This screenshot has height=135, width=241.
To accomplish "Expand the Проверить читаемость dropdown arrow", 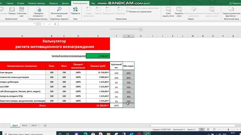I will point(44,16).
